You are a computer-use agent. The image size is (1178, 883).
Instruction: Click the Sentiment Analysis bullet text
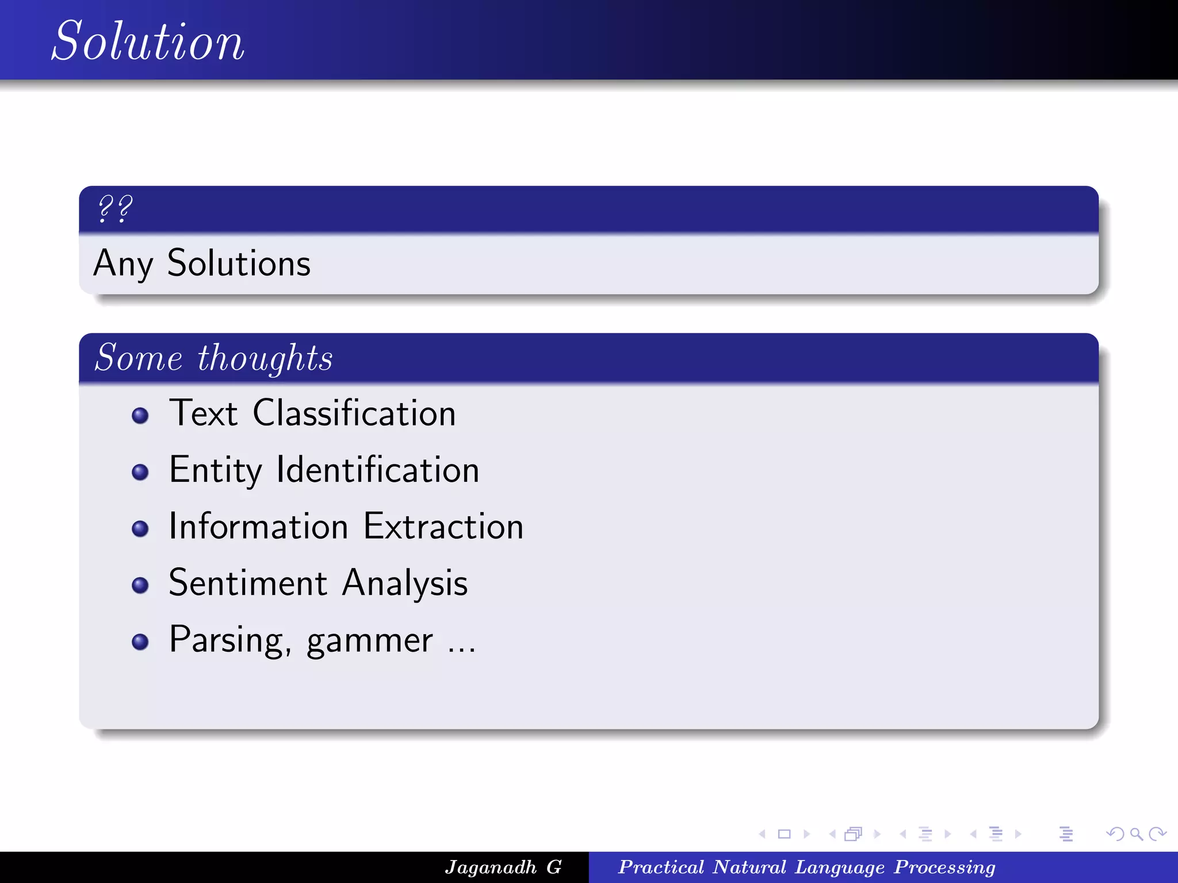[318, 583]
